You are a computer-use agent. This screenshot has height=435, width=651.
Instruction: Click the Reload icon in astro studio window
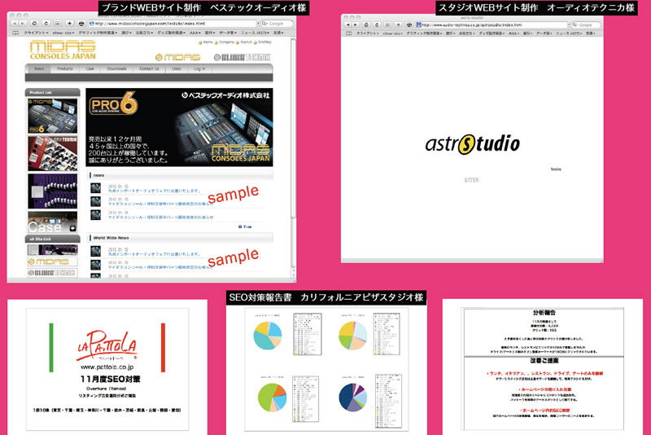pyautogui.click(x=377, y=25)
